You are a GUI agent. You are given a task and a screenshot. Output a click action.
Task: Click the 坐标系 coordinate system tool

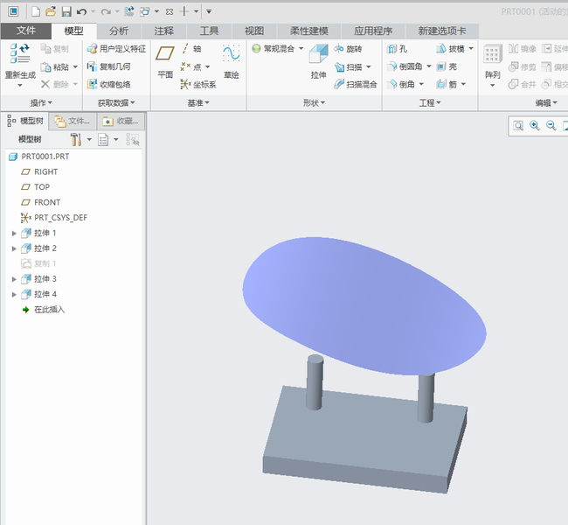(x=197, y=85)
